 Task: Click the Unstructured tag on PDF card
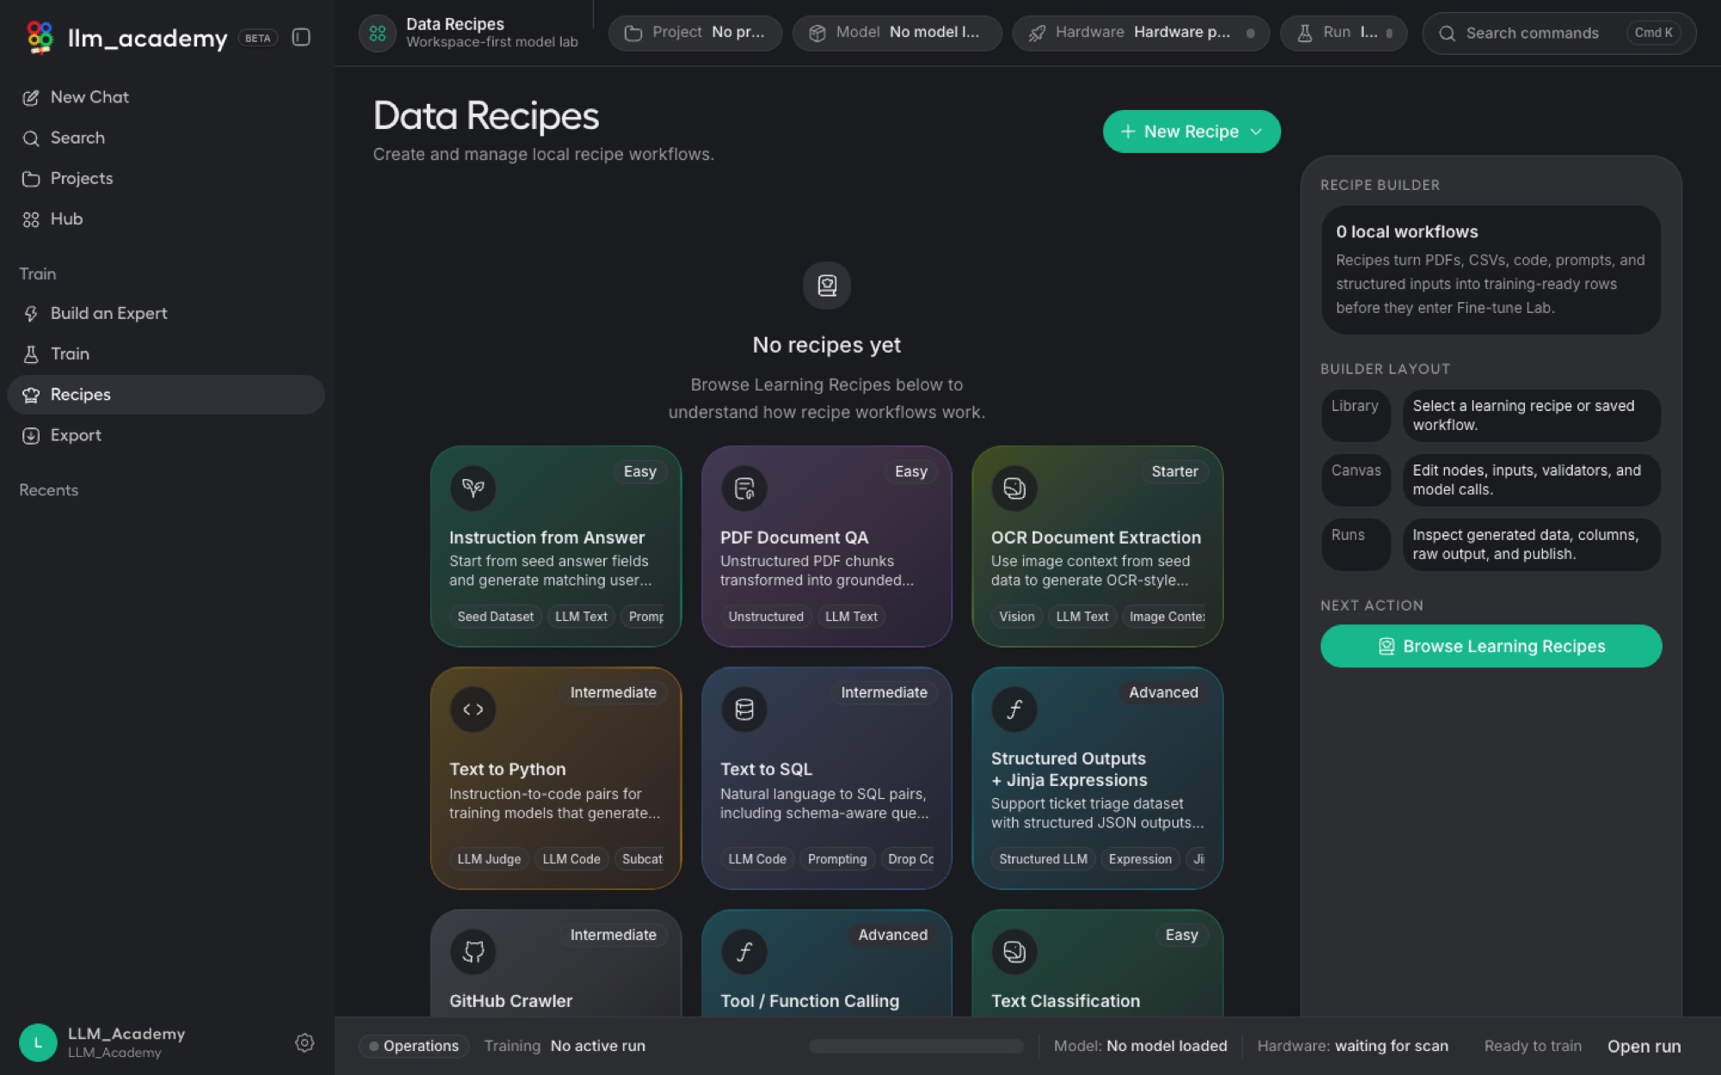click(766, 617)
